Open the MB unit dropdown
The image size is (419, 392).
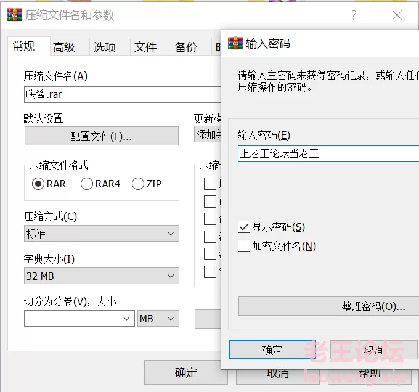click(158, 318)
